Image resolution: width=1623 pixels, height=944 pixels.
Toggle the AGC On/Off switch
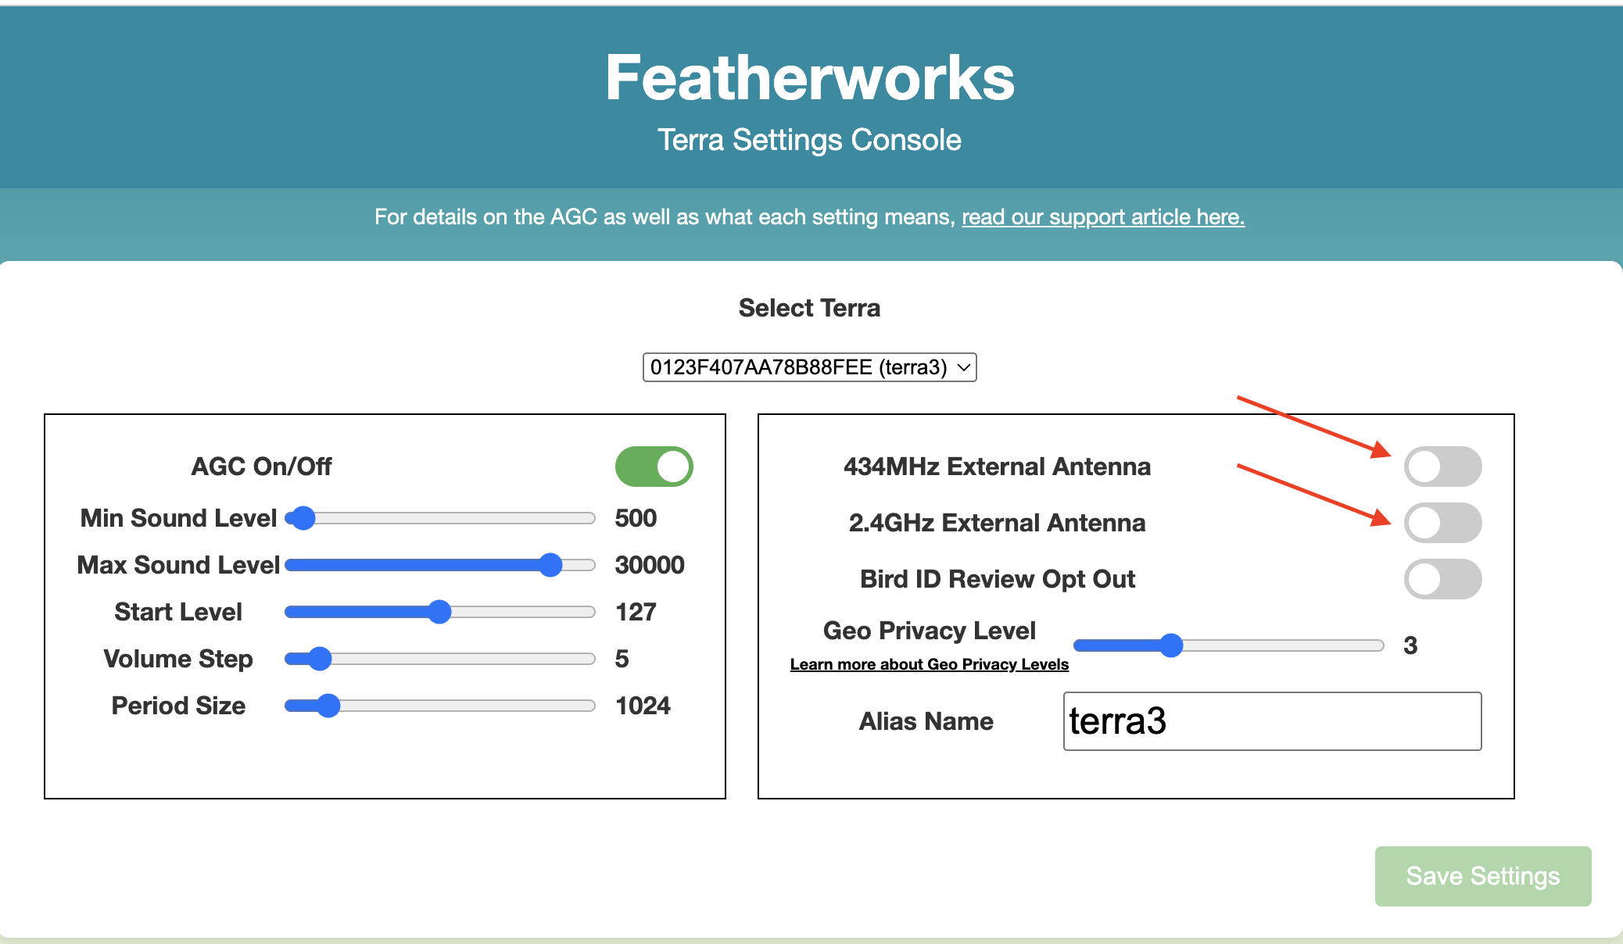tap(654, 467)
